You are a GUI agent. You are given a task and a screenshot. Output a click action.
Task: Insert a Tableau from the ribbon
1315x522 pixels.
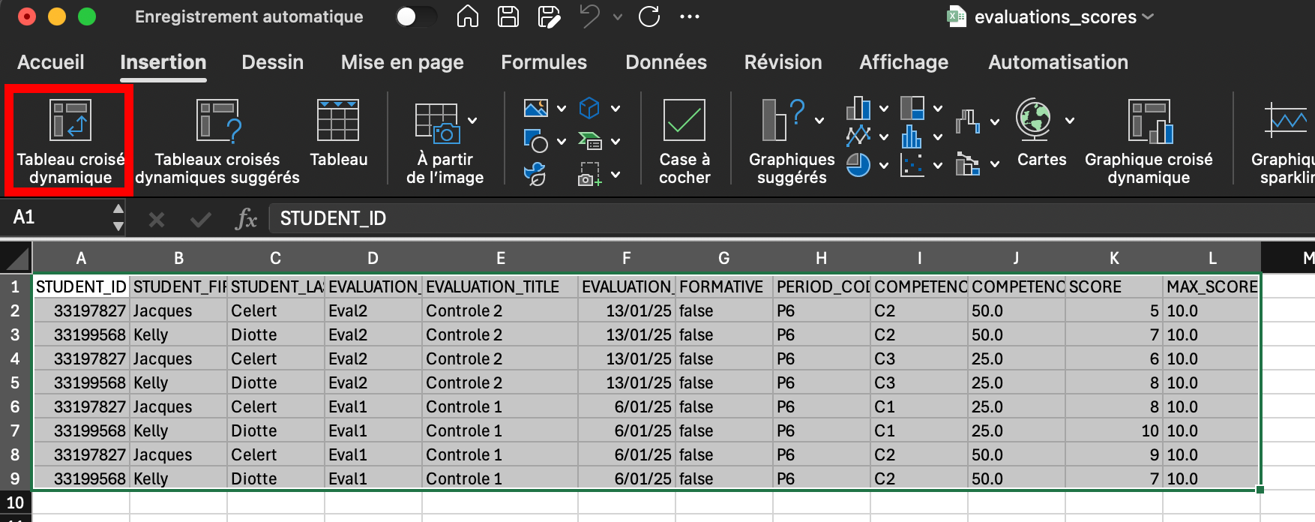(338, 121)
